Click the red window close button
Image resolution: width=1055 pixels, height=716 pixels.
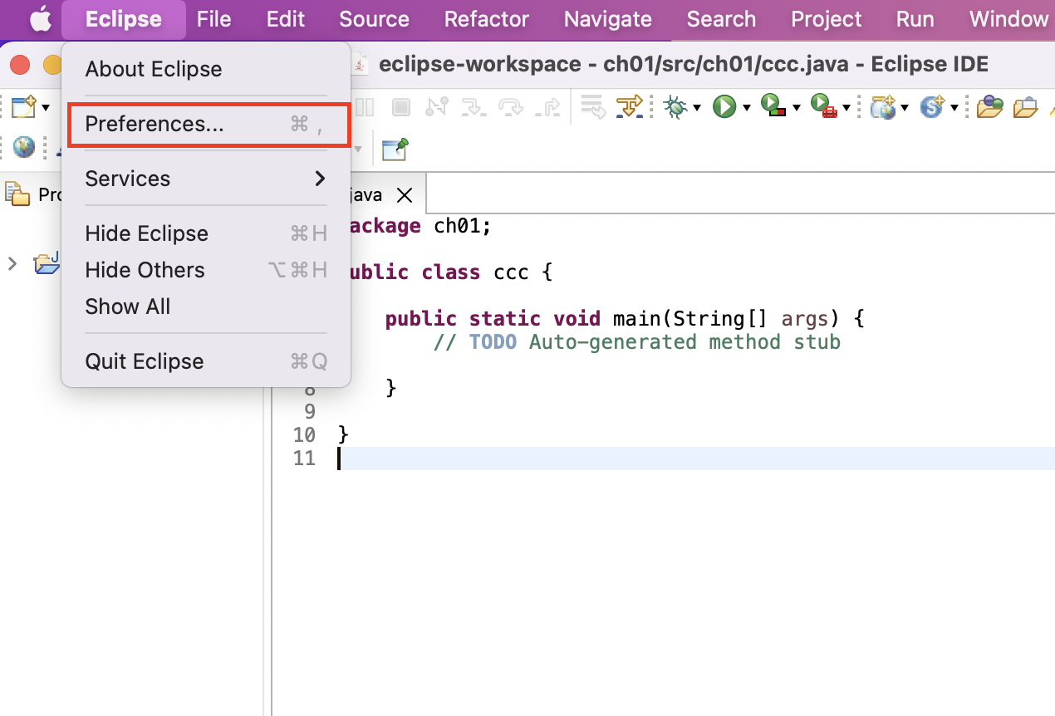pos(20,64)
